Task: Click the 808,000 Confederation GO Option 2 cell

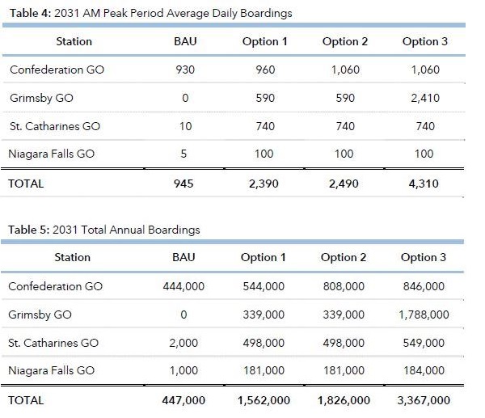Action: 344,286
